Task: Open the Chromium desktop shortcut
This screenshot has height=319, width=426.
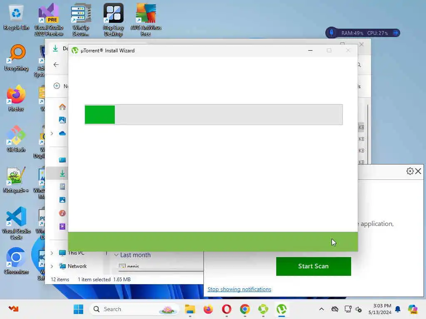Action: pyautogui.click(x=16, y=261)
